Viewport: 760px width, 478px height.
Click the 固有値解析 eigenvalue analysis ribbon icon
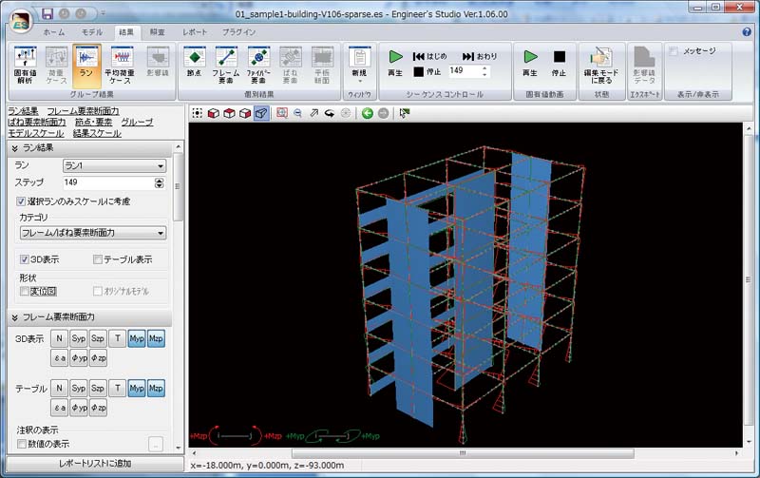[x=25, y=66]
